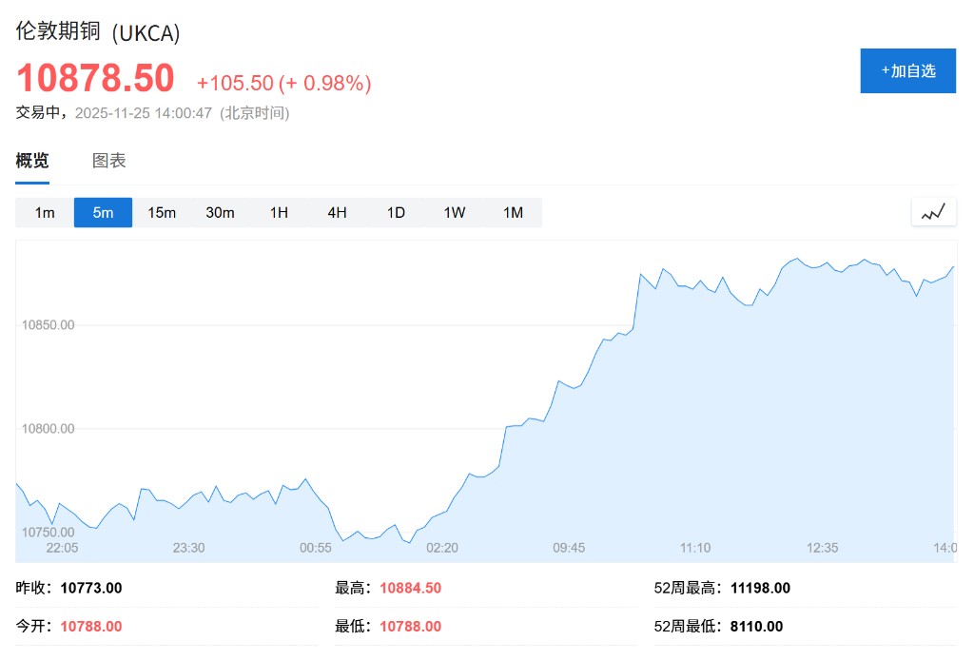This screenshot has width=974, height=660.
Task: Set chart interval to 1H
Action: pyautogui.click(x=279, y=212)
